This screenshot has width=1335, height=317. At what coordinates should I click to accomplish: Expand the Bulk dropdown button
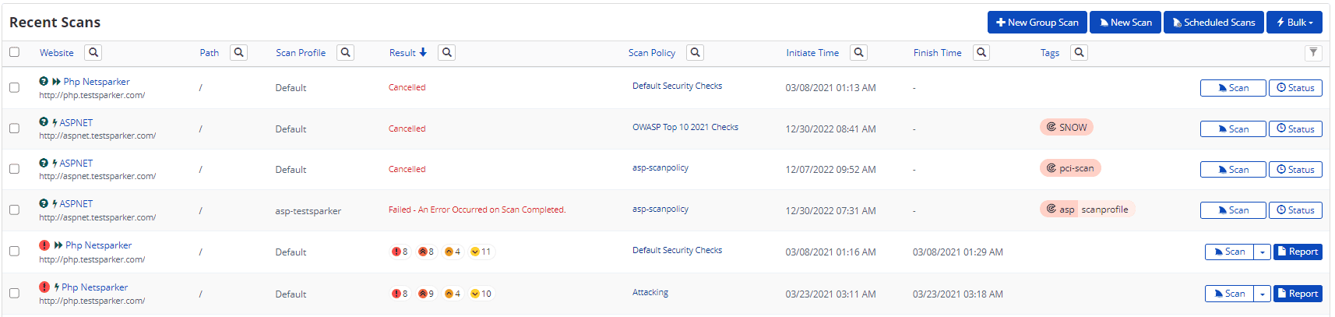[1294, 23]
